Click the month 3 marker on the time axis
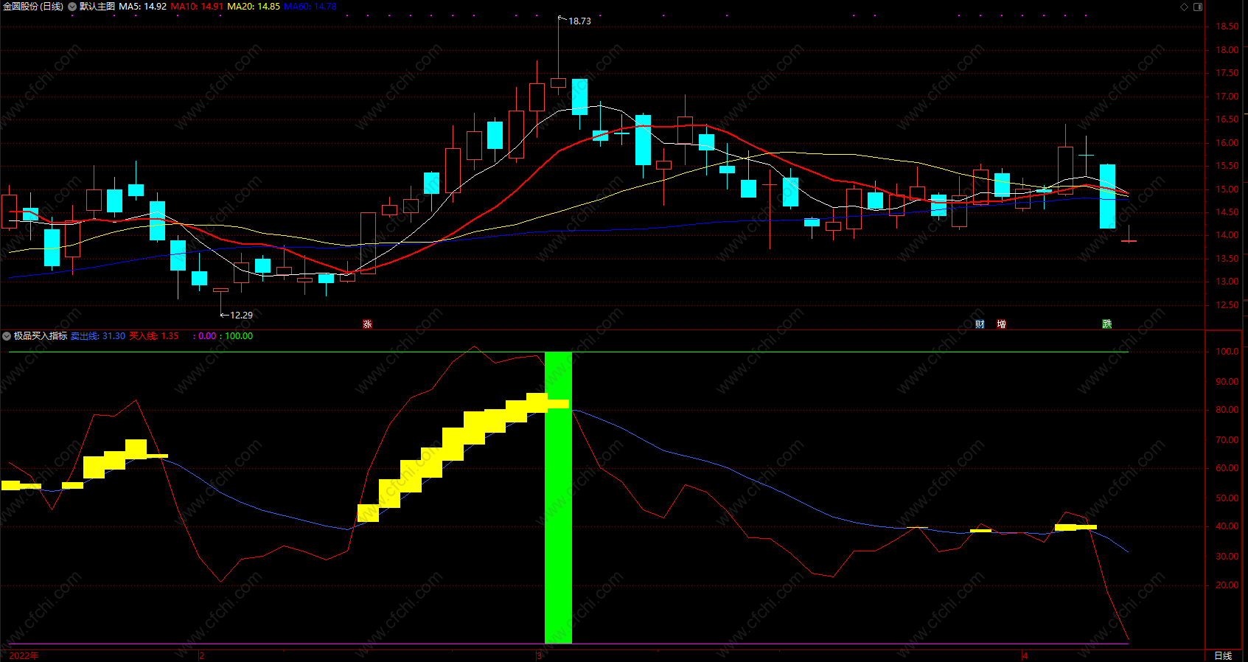1248x662 pixels. click(540, 656)
